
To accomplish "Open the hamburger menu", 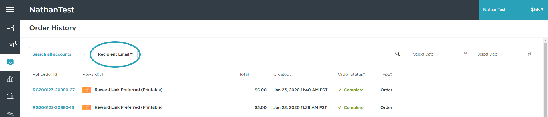I will pos(10,10).
